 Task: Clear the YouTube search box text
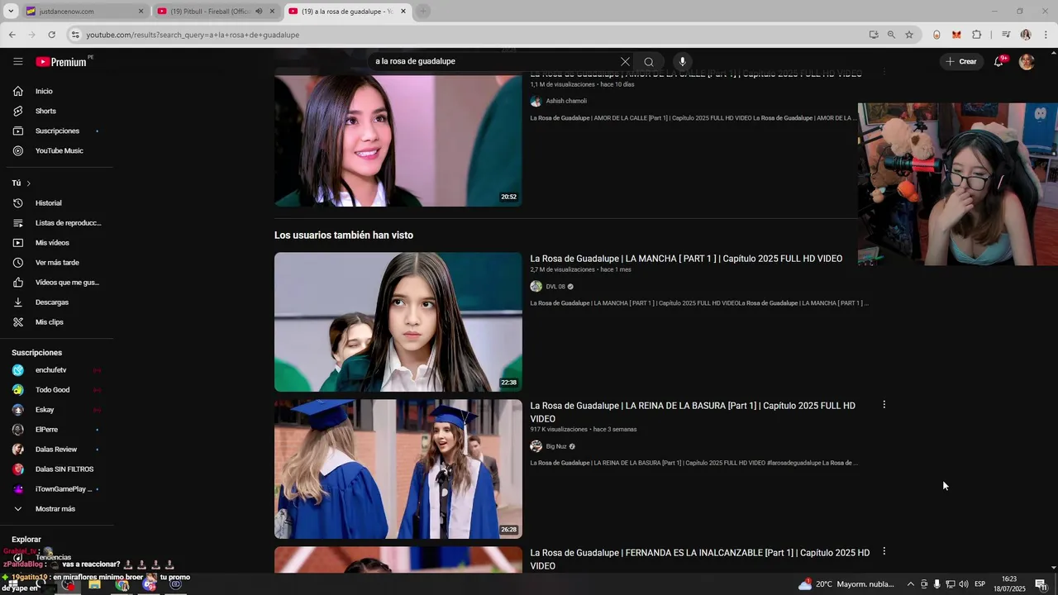tap(625, 61)
